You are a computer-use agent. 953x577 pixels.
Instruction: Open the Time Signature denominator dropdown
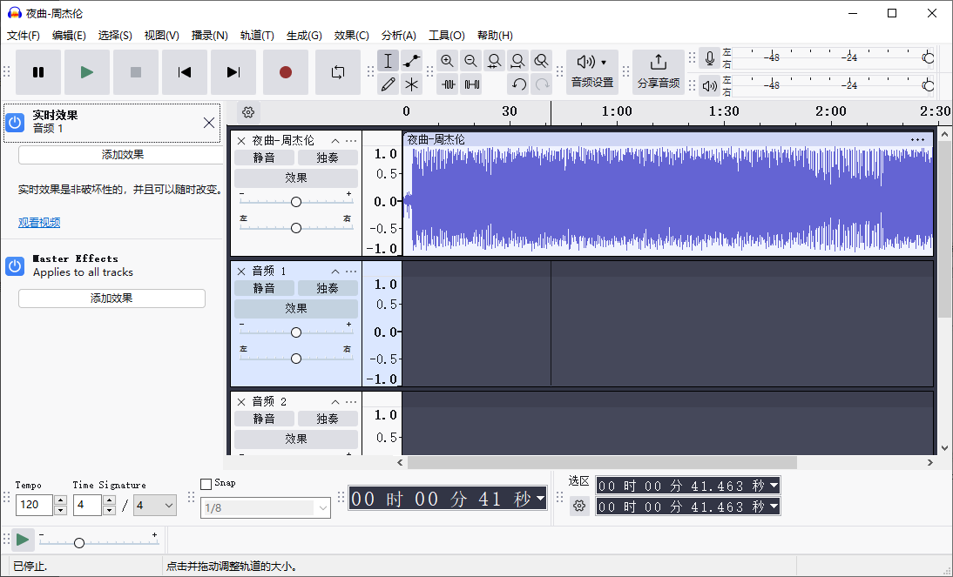(155, 505)
